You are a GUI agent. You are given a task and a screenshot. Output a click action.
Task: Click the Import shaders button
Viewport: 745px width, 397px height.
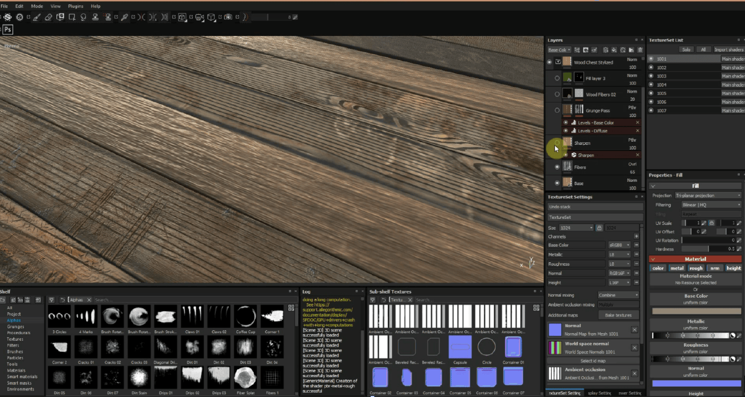[x=728, y=49]
